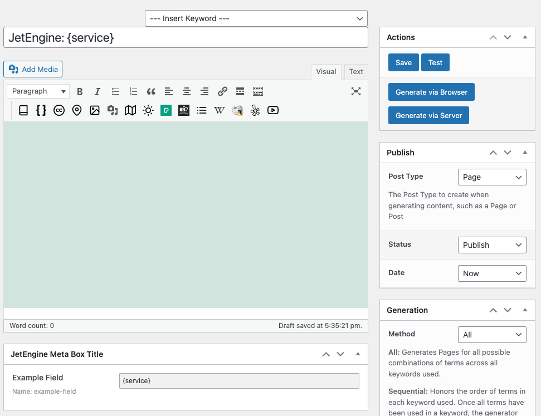Open distraction-free fullscreen mode
This screenshot has width=541, height=416.
point(355,91)
